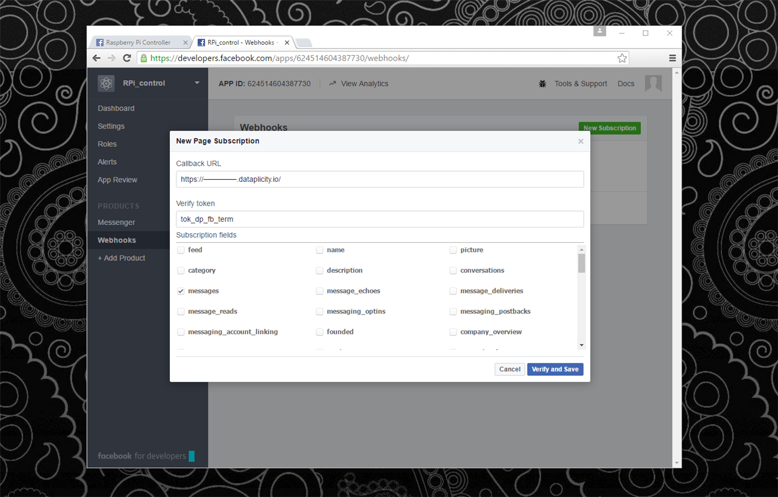This screenshot has height=497, width=778.
Task: Click the Cancel button
Action: point(510,369)
